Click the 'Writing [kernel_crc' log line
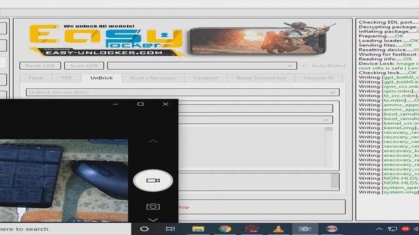The image size is (419, 235). tap(388, 123)
